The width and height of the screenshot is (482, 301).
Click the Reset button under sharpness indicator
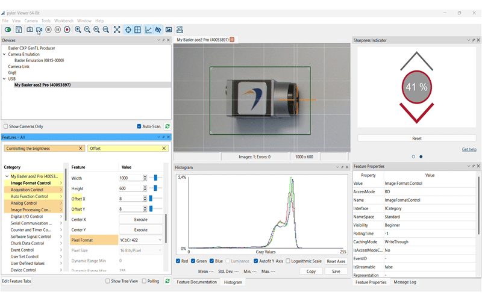click(x=416, y=138)
